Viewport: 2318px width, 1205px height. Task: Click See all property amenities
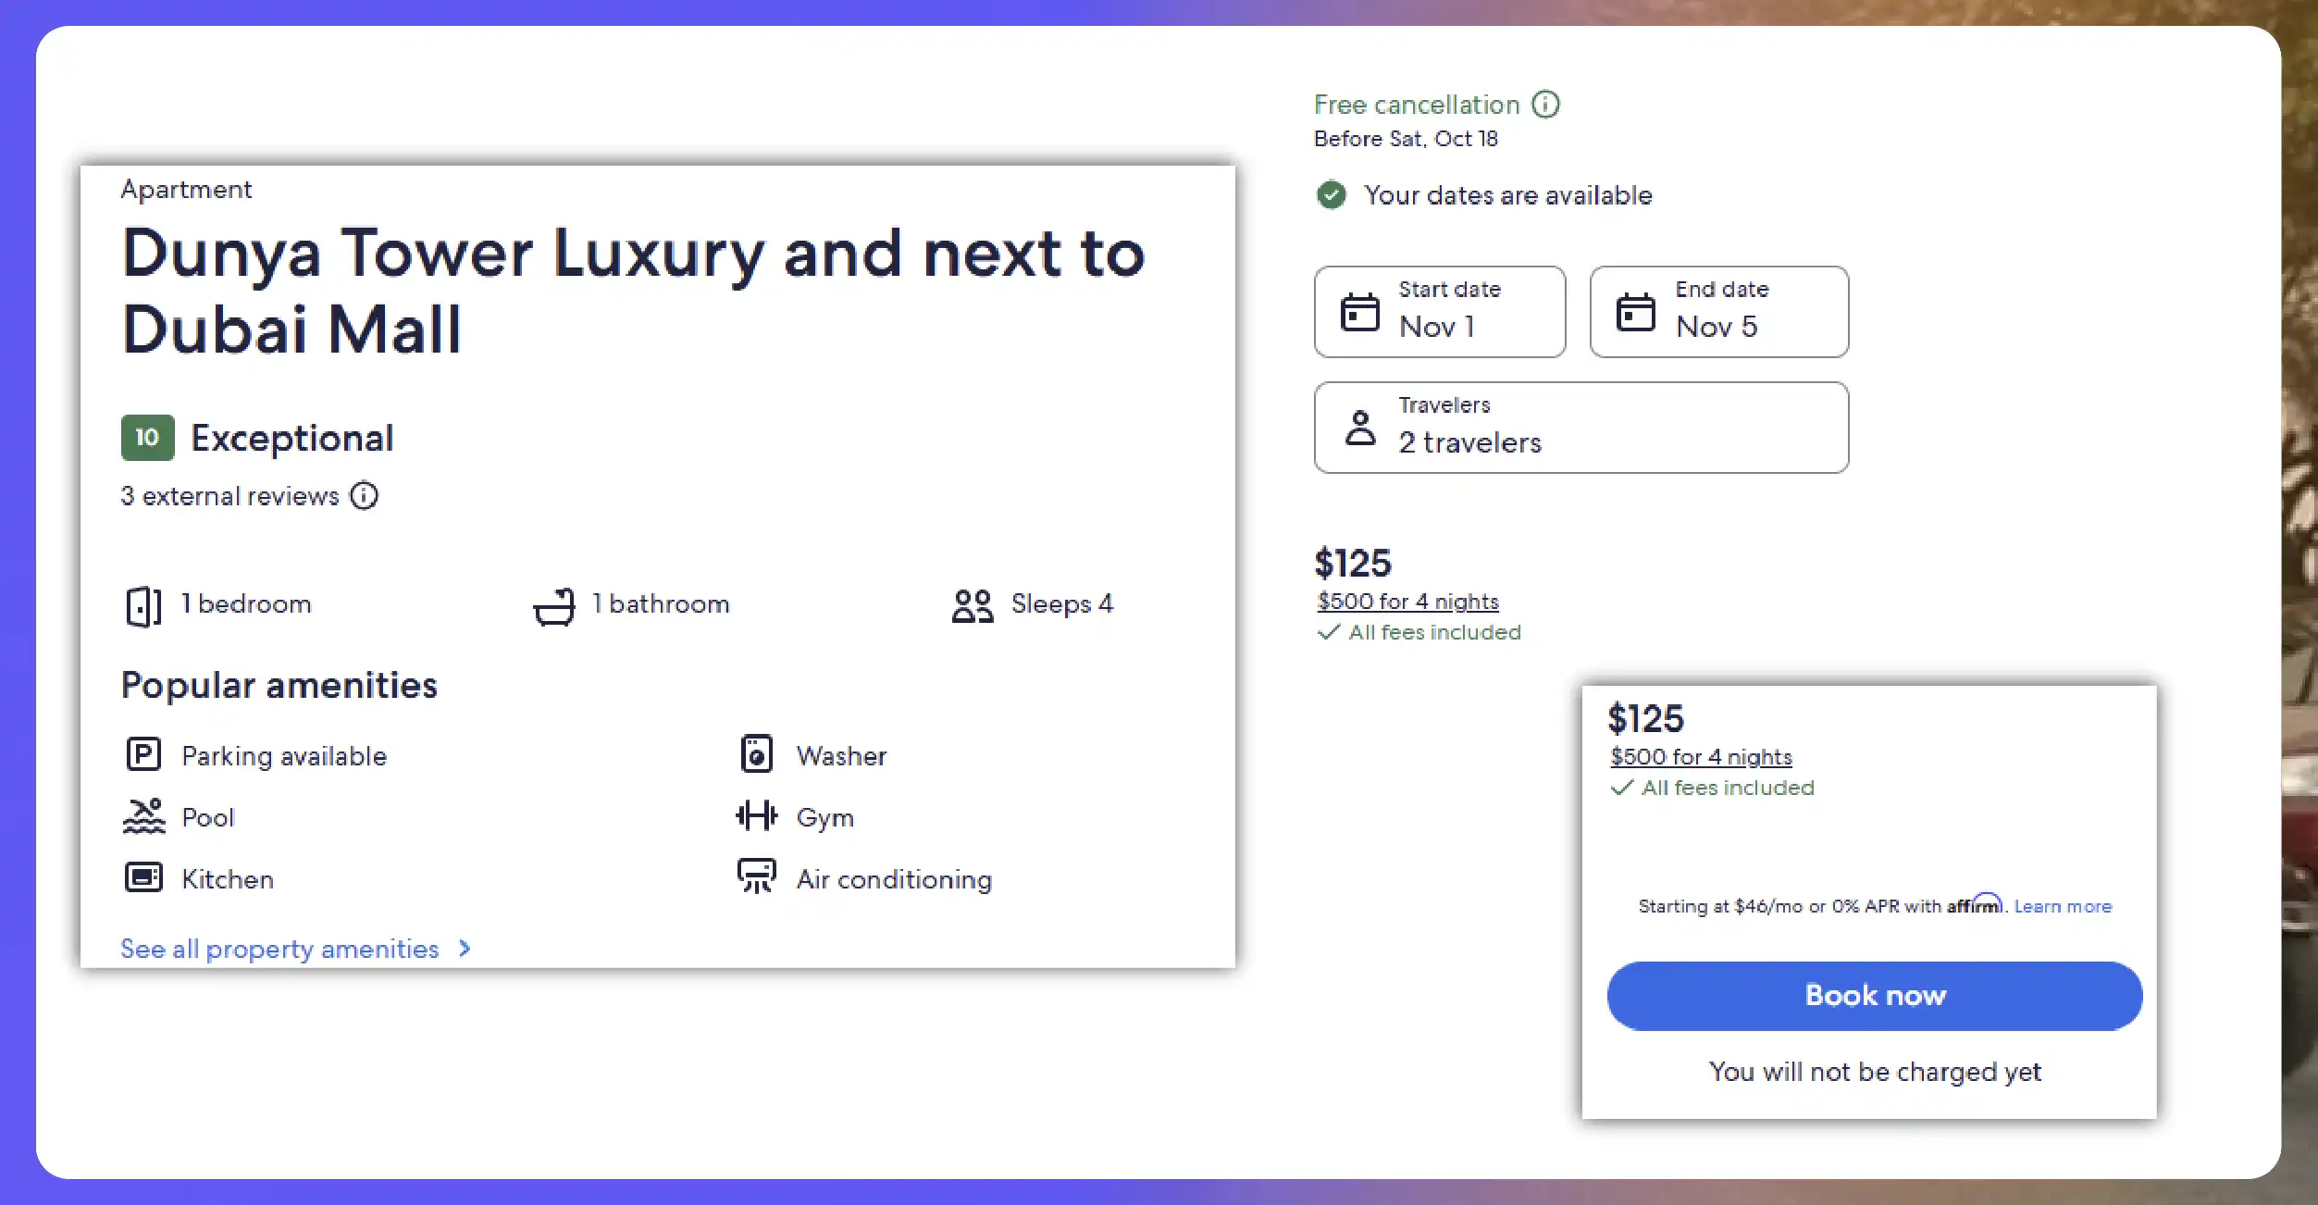[280, 949]
